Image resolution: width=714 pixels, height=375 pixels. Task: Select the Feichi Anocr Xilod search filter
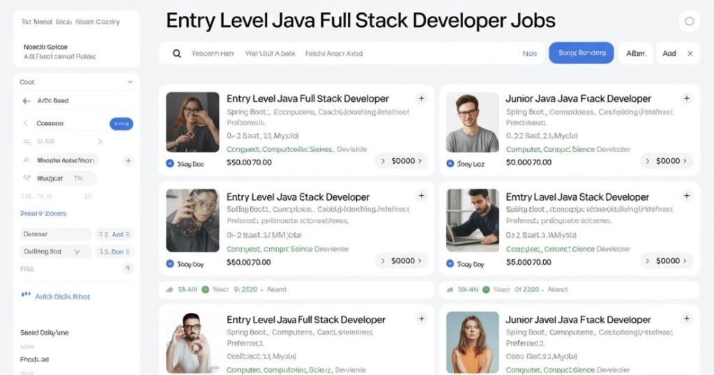click(334, 54)
